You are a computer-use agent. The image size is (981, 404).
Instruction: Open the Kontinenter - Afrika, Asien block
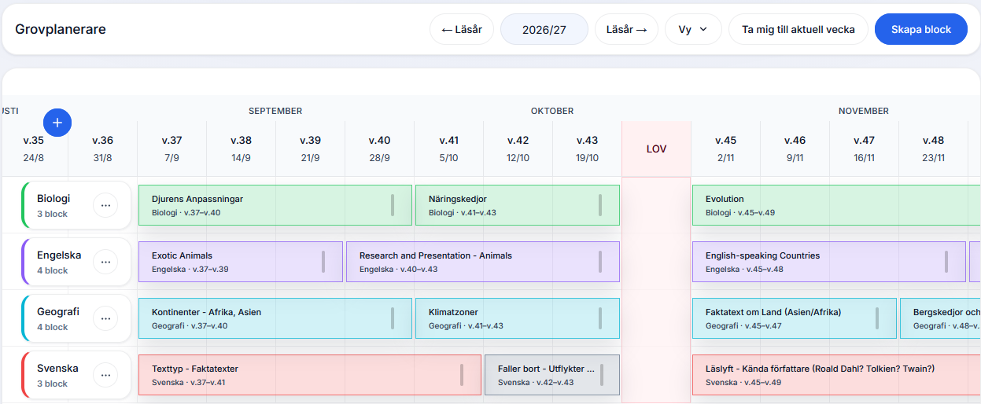(x=275, y=318)
